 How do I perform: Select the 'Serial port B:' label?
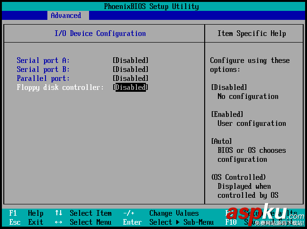tap(43, 69)
